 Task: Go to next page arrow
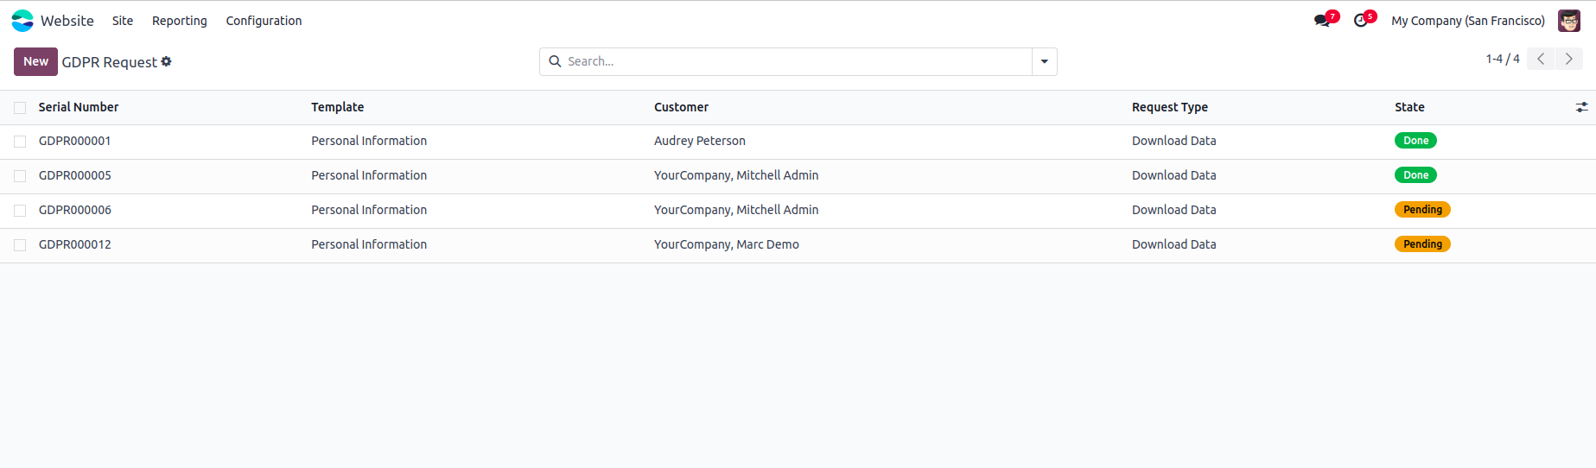pos(1568,59)
